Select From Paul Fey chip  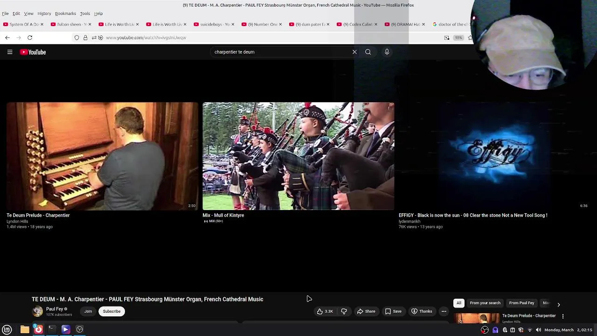tap(521, 303)
